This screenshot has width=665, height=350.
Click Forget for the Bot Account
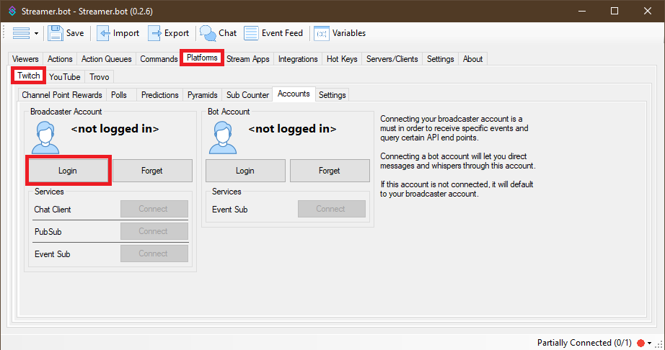[x=330, y=171]
